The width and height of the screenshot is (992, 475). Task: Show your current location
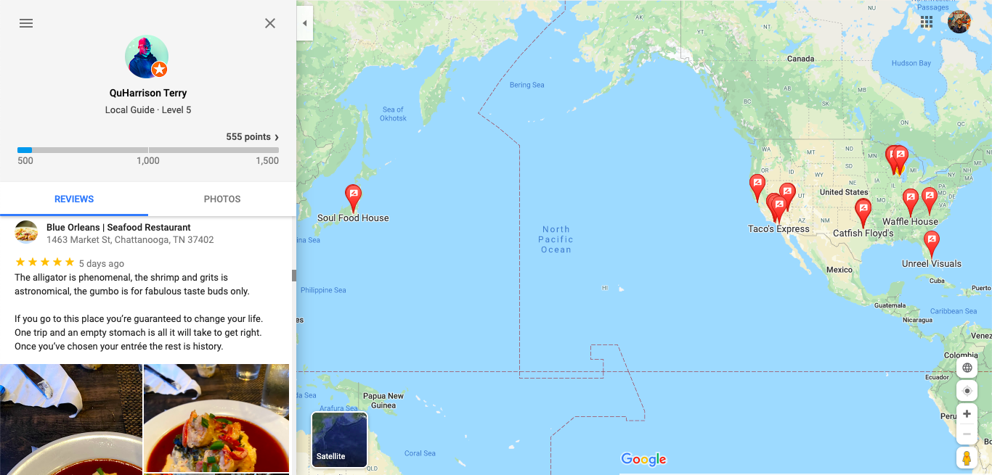[967, 391]
